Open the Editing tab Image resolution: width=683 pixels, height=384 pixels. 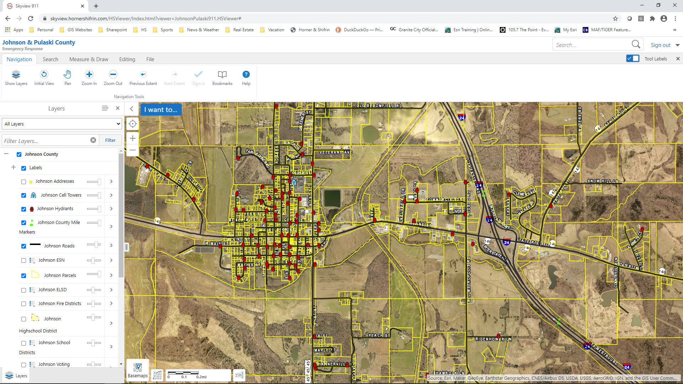point(127,59)
